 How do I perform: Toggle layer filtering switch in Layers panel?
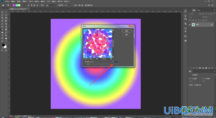(x=214, y=14)
